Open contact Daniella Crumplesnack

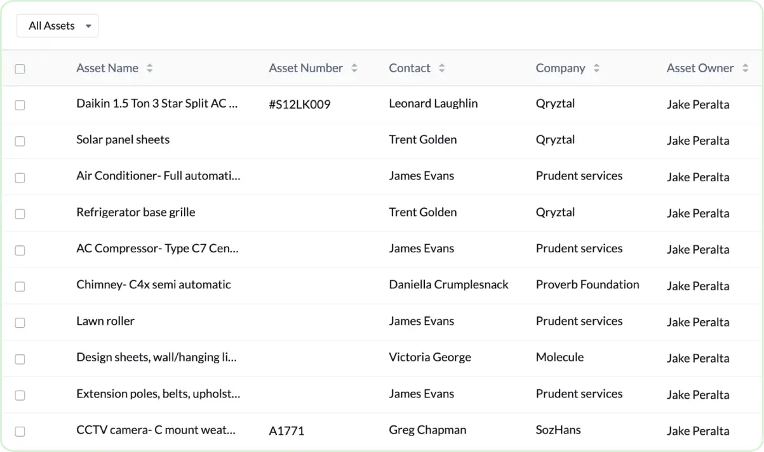click(x=448, y=285)
